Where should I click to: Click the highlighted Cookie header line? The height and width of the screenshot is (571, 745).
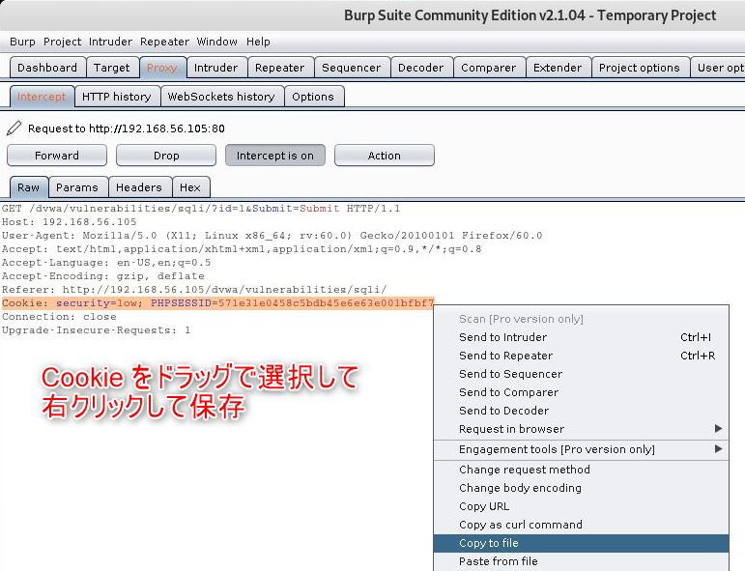coord(217,303)
